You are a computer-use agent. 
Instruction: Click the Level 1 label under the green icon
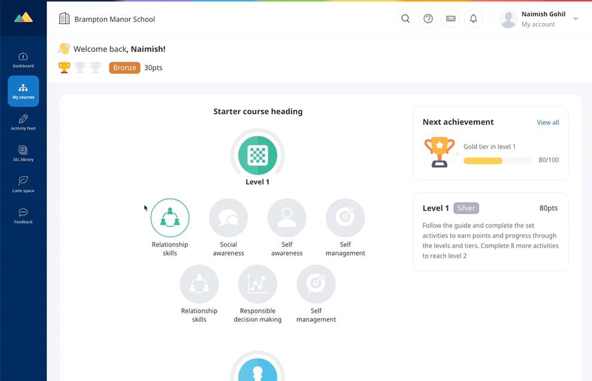pyautogui.click(x=258, y=182)
